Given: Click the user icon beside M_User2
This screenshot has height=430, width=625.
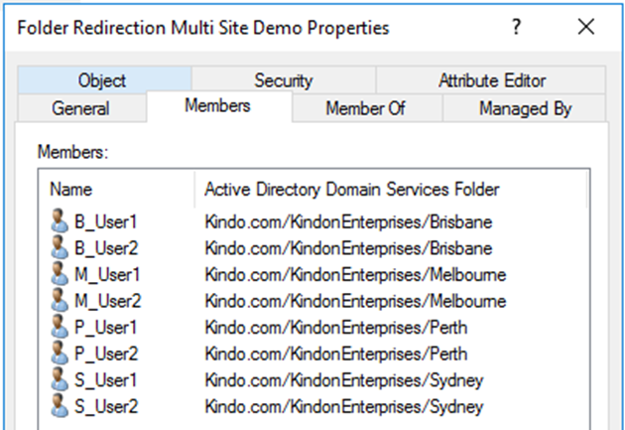Looking at the screenshot, I should pyautogui.click(x=60, y=300).
